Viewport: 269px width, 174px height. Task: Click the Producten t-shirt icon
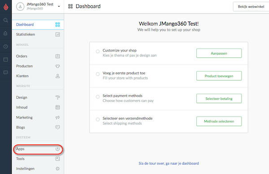pos(58,66)
